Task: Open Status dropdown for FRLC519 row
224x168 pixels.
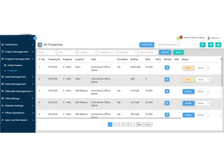Action: (x=203, y=103)
